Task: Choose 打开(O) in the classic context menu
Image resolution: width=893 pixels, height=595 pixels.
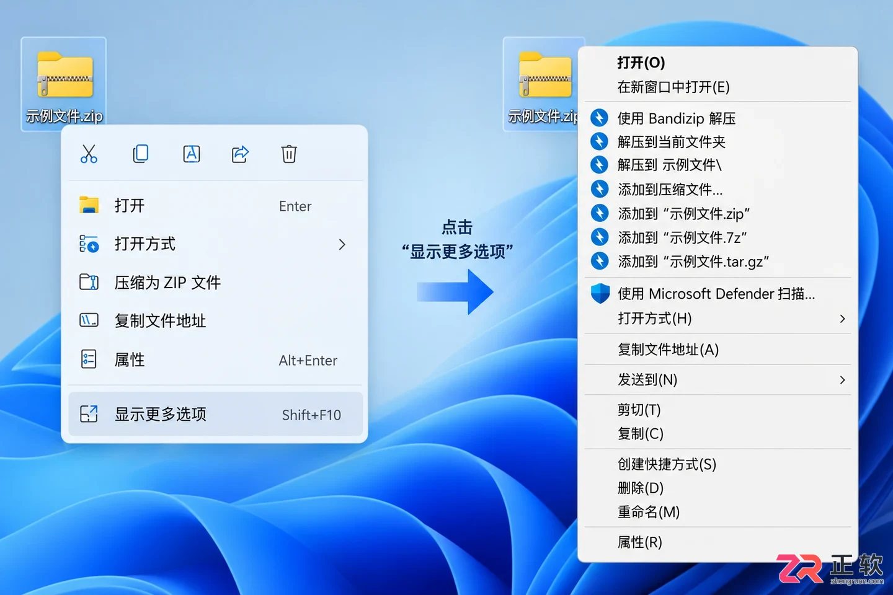Action: (x=718, y=63)
